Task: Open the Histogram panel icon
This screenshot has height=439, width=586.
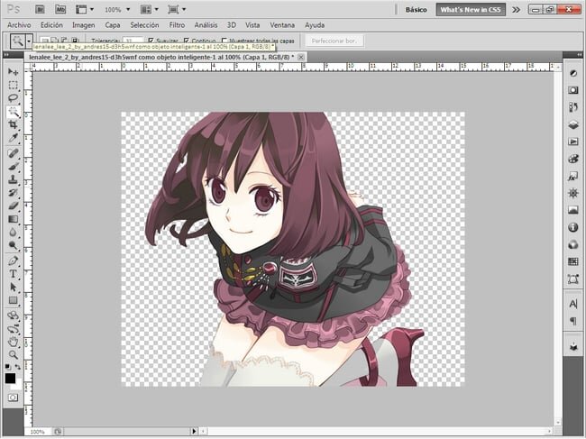Action: click(x=573, y=210)
